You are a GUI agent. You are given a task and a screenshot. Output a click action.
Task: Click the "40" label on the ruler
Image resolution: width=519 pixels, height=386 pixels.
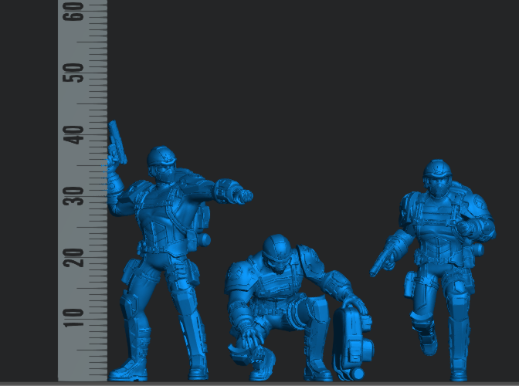73,134
